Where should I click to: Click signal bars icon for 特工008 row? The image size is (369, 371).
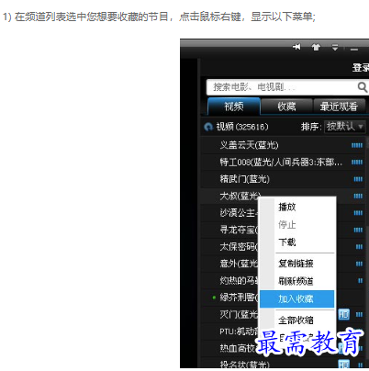357,162
